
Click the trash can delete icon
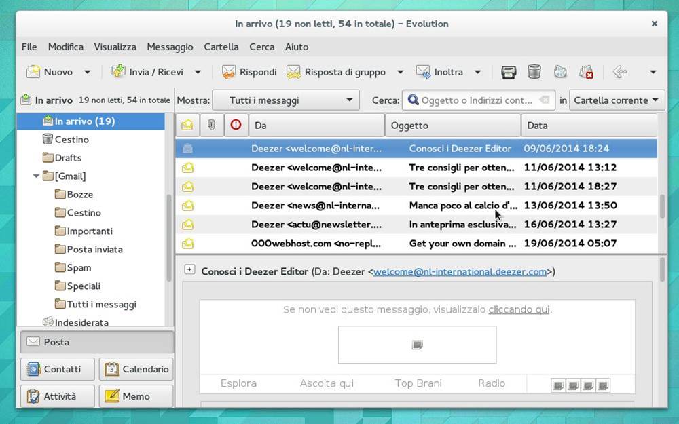534,72
